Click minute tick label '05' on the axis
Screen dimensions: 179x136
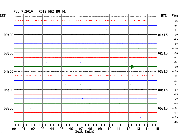(61, 129)
